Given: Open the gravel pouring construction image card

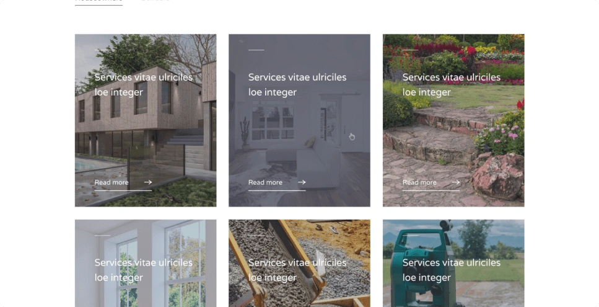Looking at the screenshot, I should 300,264.
